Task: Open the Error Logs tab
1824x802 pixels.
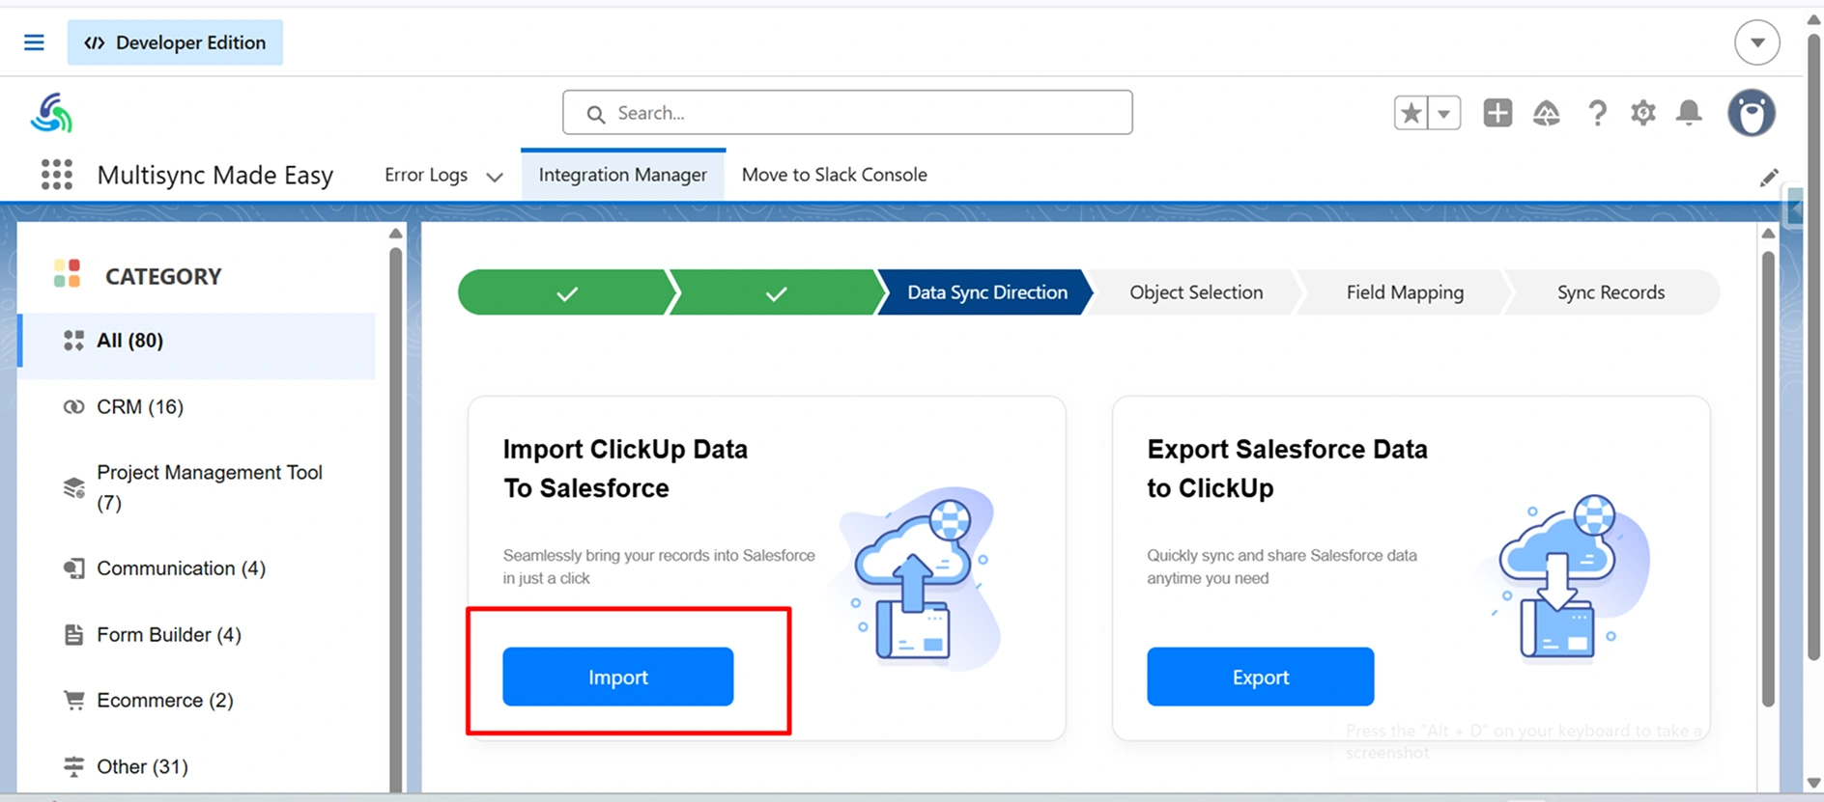Action: (x=426, y=175)
